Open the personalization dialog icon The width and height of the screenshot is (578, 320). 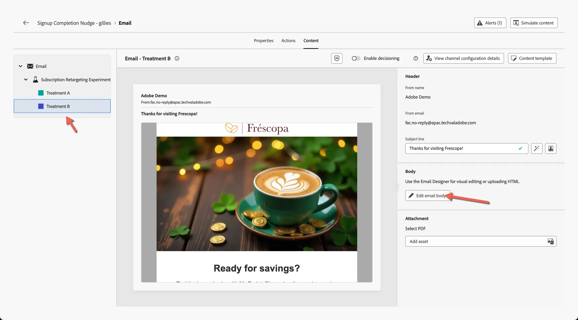point(551,148)
